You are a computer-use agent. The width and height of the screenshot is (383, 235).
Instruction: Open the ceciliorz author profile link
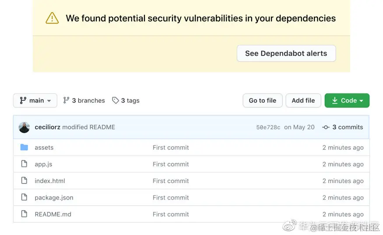(47, 127)
